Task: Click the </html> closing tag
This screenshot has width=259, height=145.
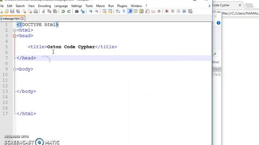Action: click(26, 114)
